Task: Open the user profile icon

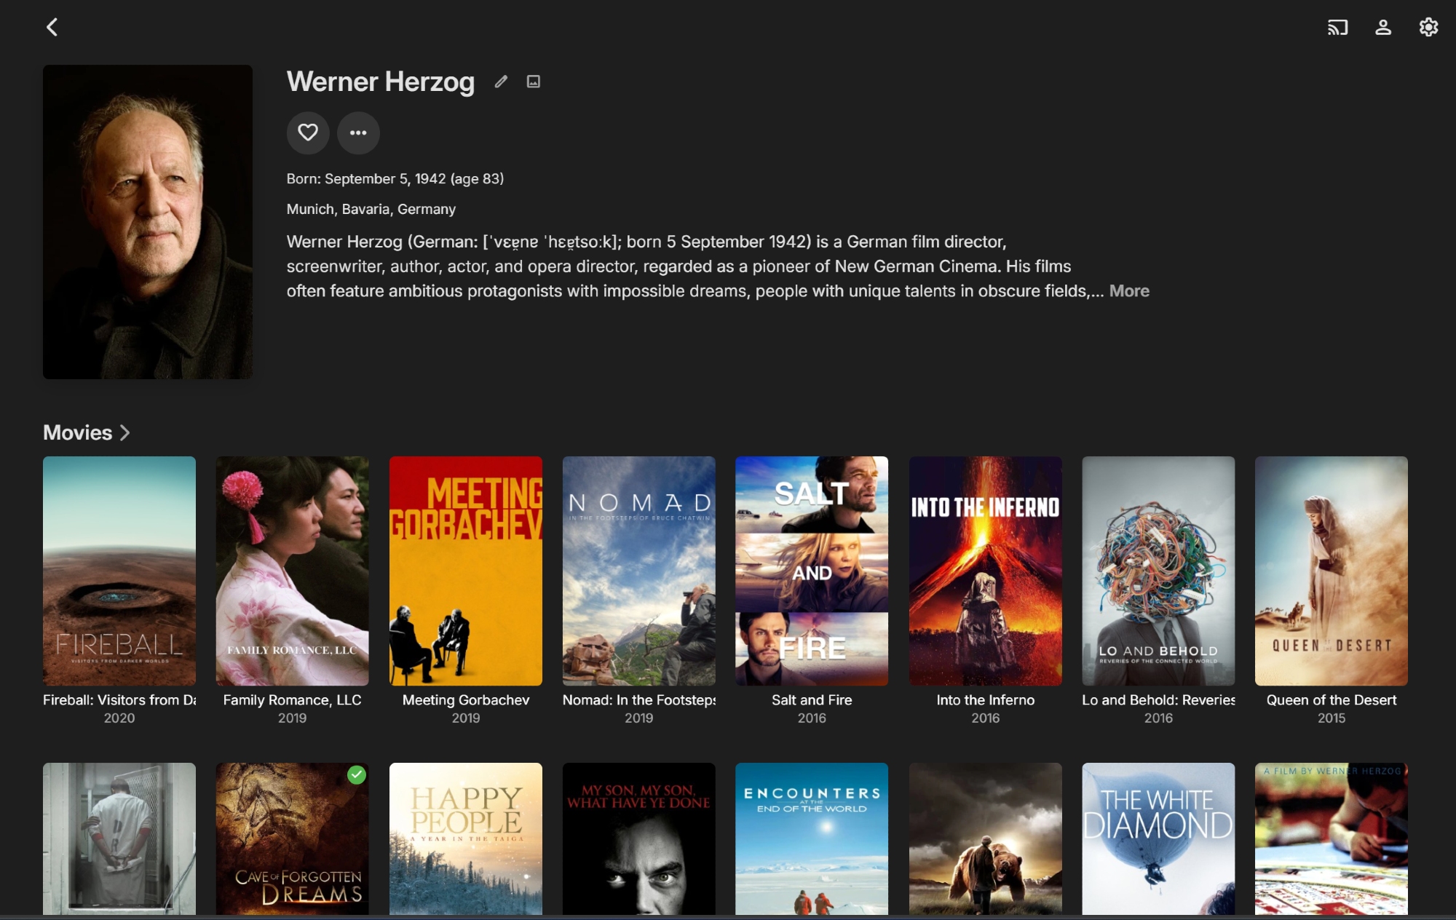Action: [x=1382, y=28]
